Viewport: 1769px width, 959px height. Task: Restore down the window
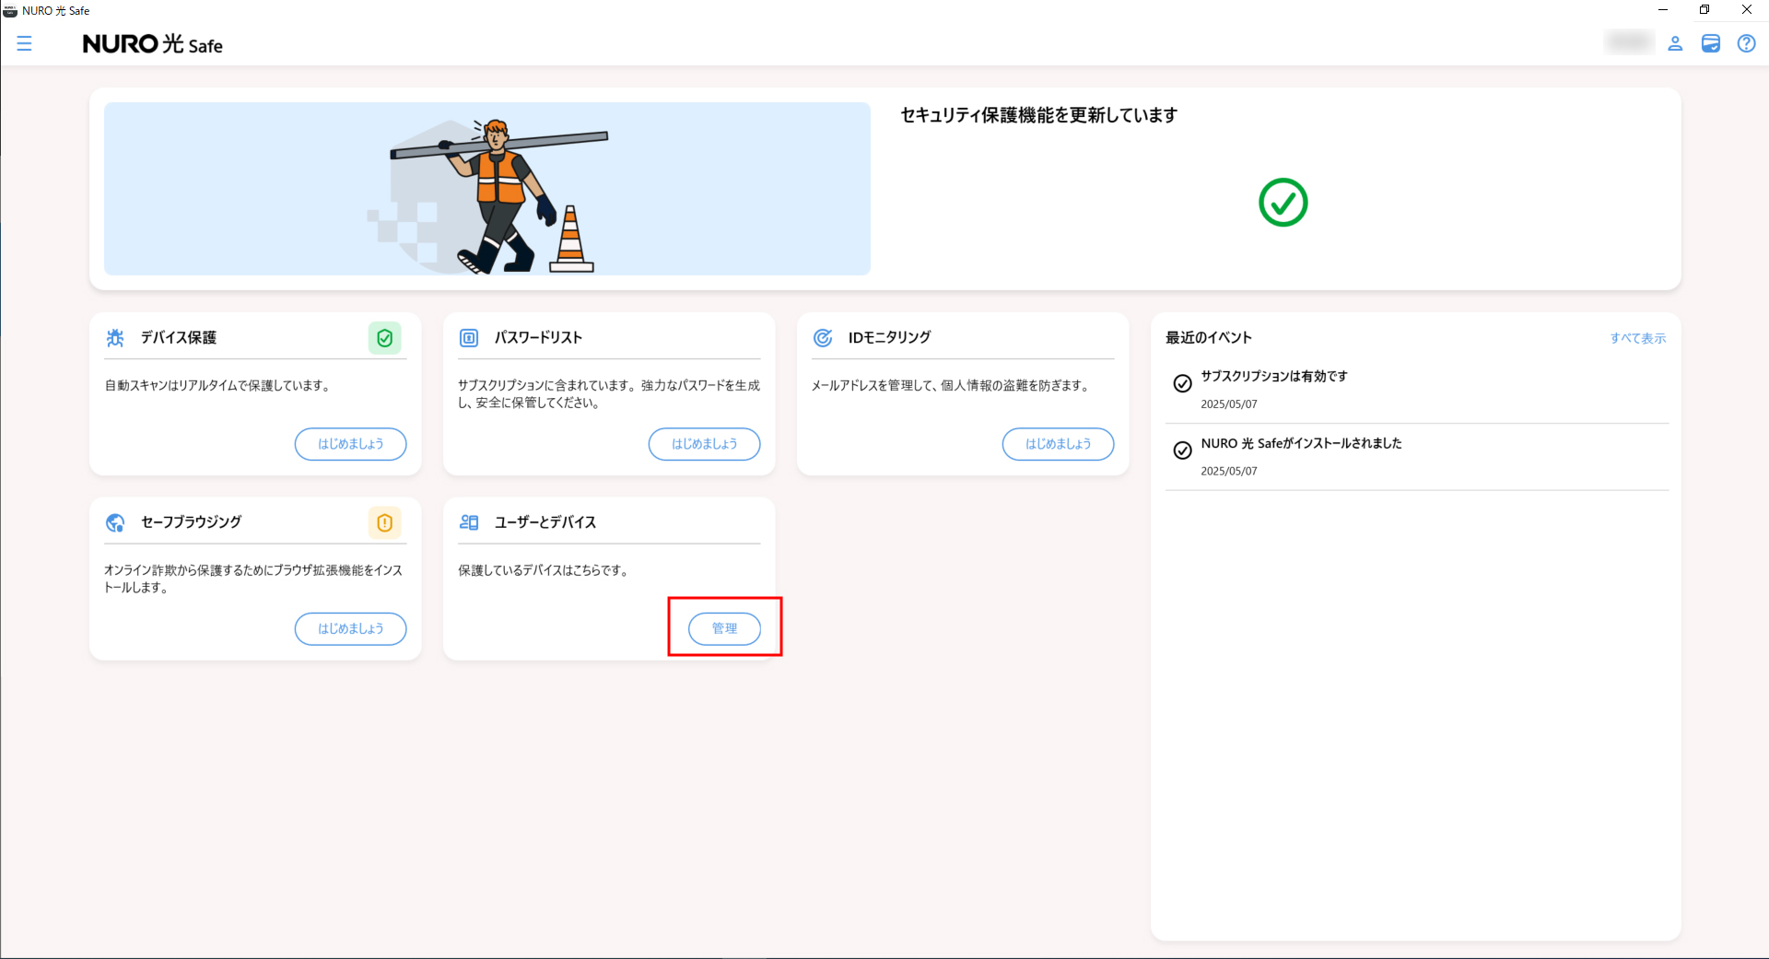pos(1705,10)
